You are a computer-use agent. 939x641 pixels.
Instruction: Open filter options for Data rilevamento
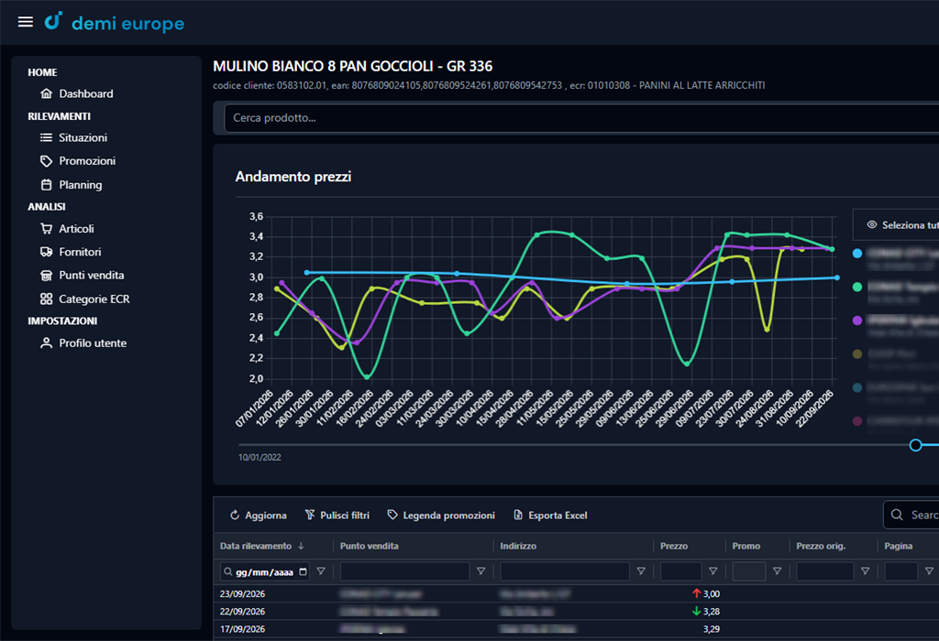(321, 571)
